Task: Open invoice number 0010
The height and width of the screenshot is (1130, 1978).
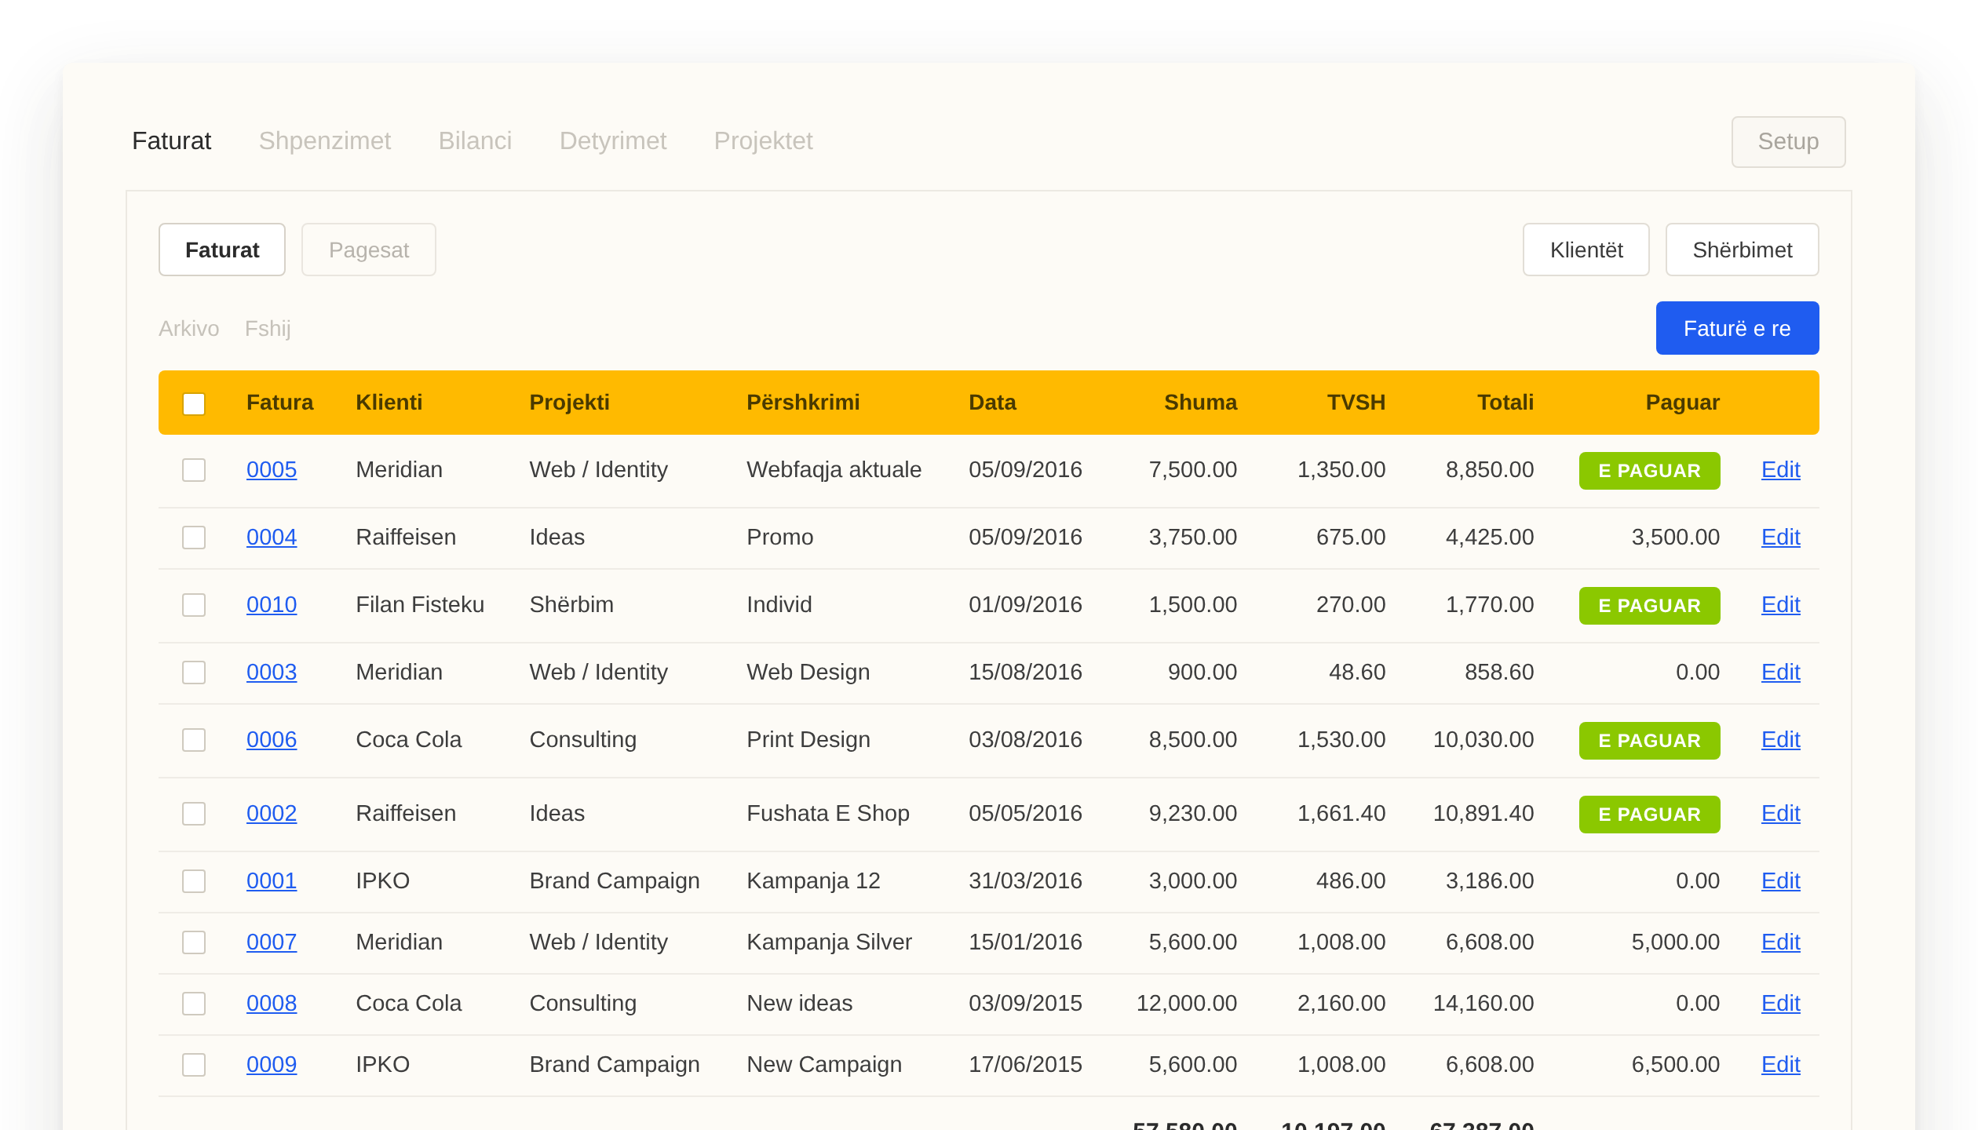Action: point(272,604)
